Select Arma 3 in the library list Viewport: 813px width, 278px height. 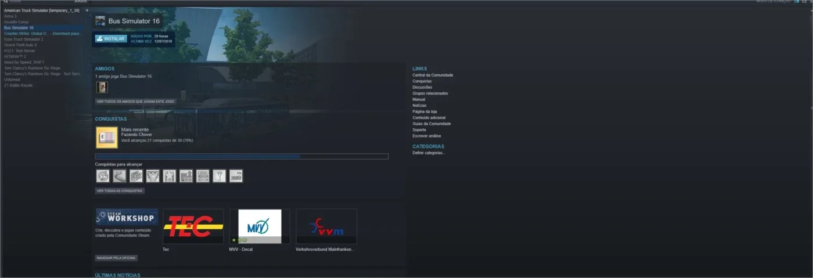click(x=10, y=16)
